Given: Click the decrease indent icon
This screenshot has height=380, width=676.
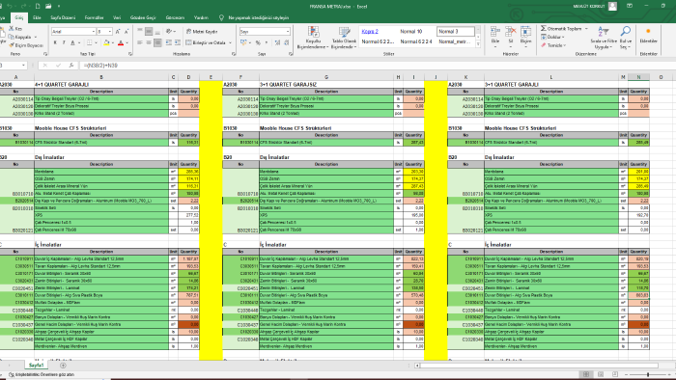Looking at the screenshot, I should pyautogui.click(x=169, y=42).
